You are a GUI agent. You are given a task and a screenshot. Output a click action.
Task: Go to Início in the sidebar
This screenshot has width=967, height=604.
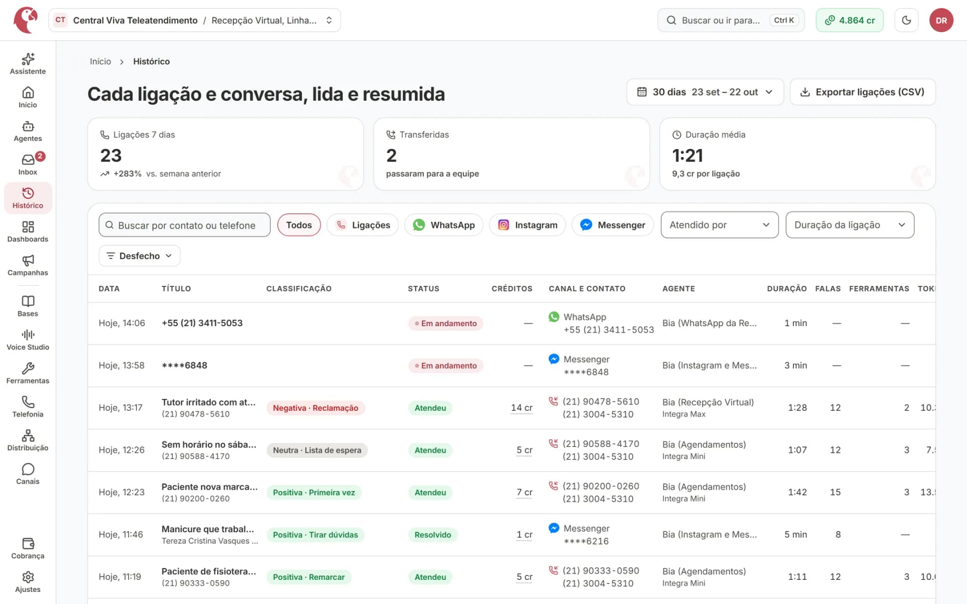[x=28, y=98]
